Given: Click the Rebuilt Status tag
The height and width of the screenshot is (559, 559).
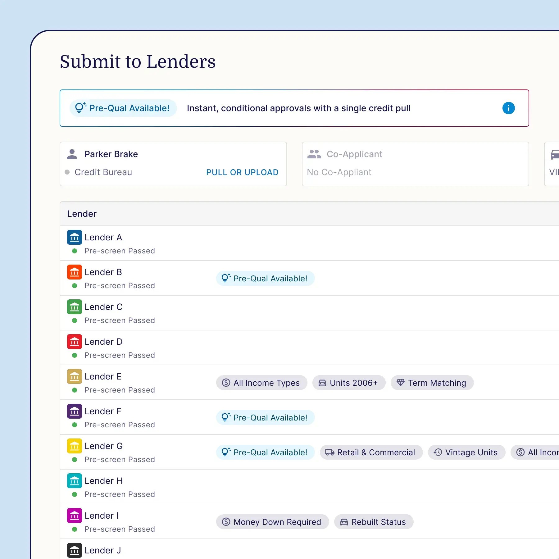Looking at the screenshot, I should (x=374, y=522).
